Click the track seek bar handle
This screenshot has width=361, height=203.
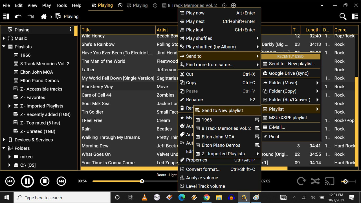[142, 181]
